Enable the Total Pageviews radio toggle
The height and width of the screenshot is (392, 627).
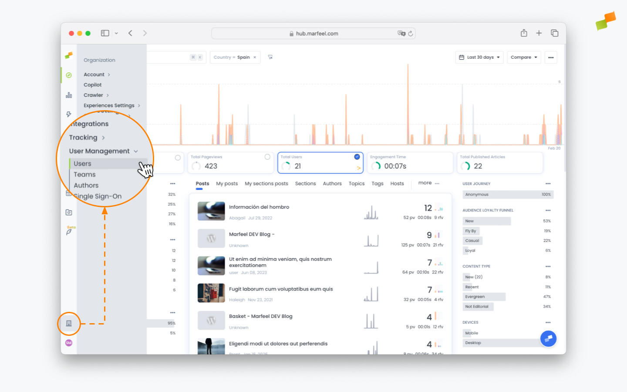coord(267,156)
